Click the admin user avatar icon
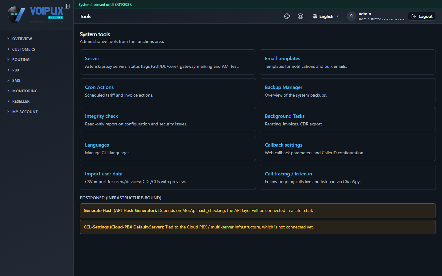Image resolution: width=442 pixels, height=276 pixels. (x=351, y=16)
